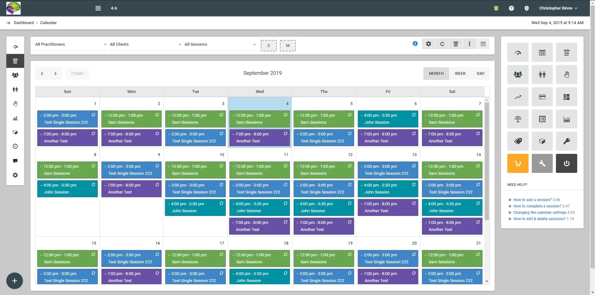Image resolution: width=595 pixels, height=295 pixels.
Task: Expand the All Sessions dropdown
Action: coord(220,44)
